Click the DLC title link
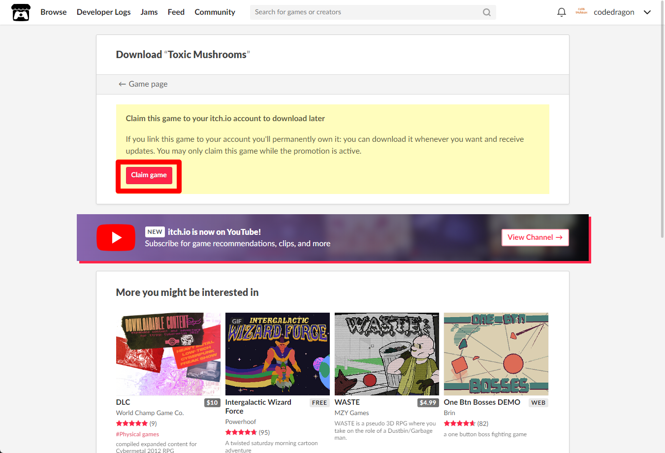 123,402
